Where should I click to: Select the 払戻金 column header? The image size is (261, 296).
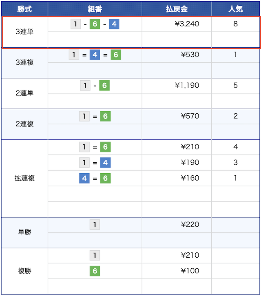click(177, 9)
